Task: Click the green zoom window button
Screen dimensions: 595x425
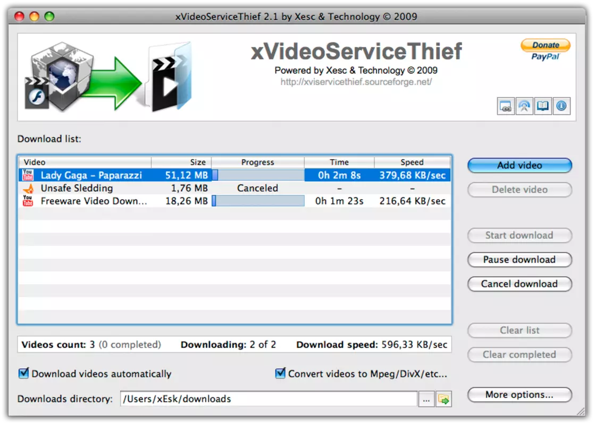Action: 49,16
